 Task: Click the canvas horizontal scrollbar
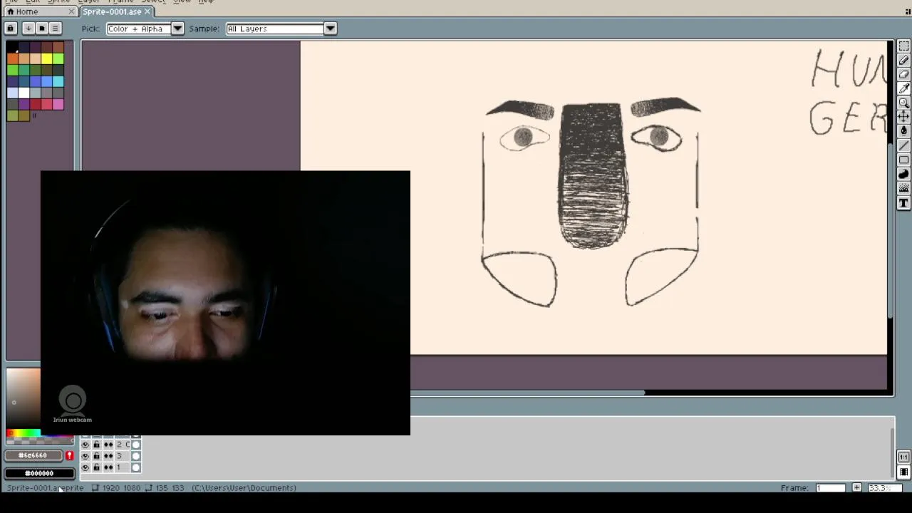pos(528,393)
